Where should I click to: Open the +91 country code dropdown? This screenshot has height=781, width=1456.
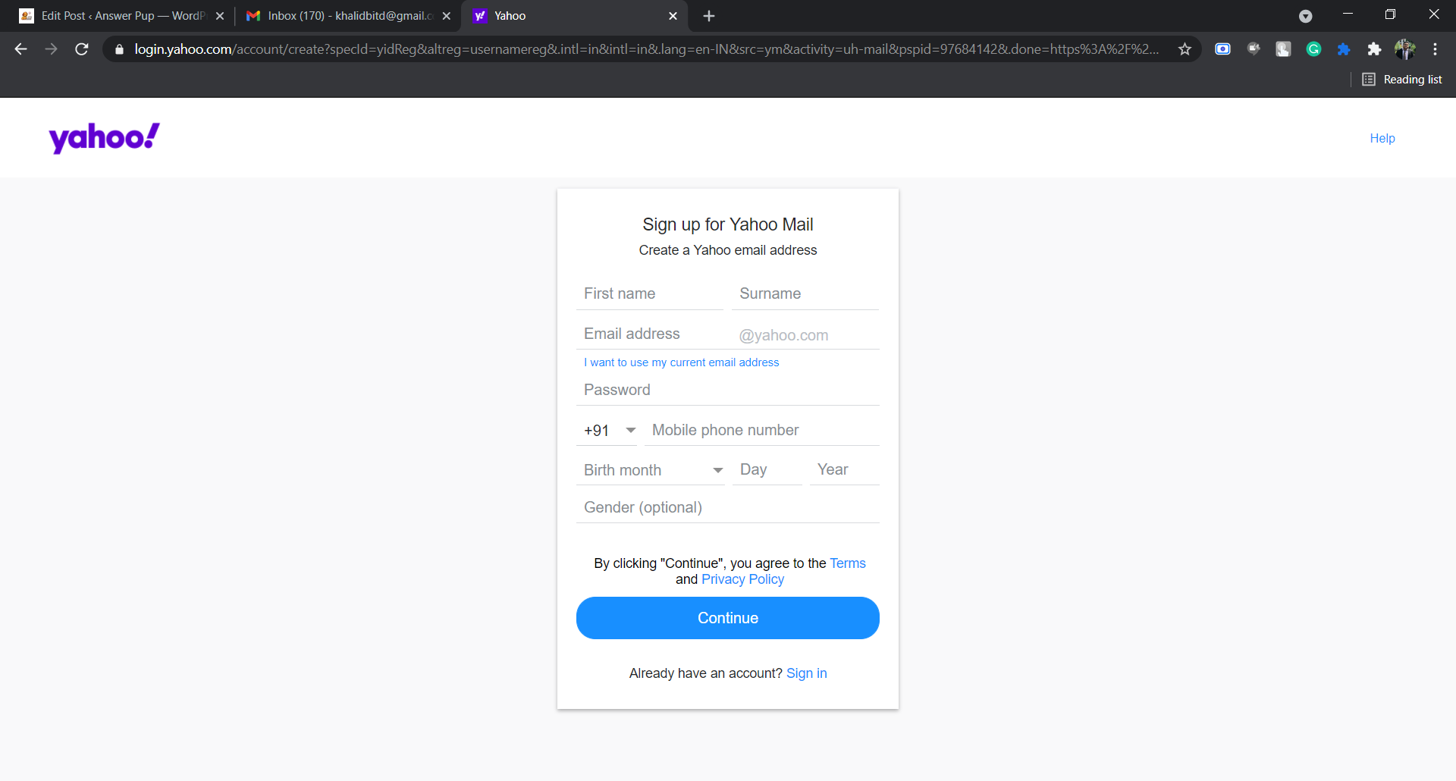(608, 430)
